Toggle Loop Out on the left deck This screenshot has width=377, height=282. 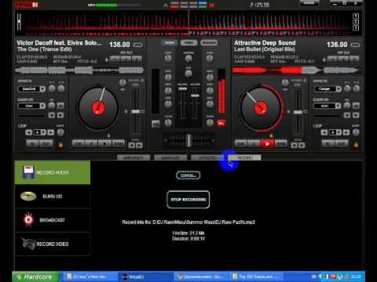coord(46,143)
